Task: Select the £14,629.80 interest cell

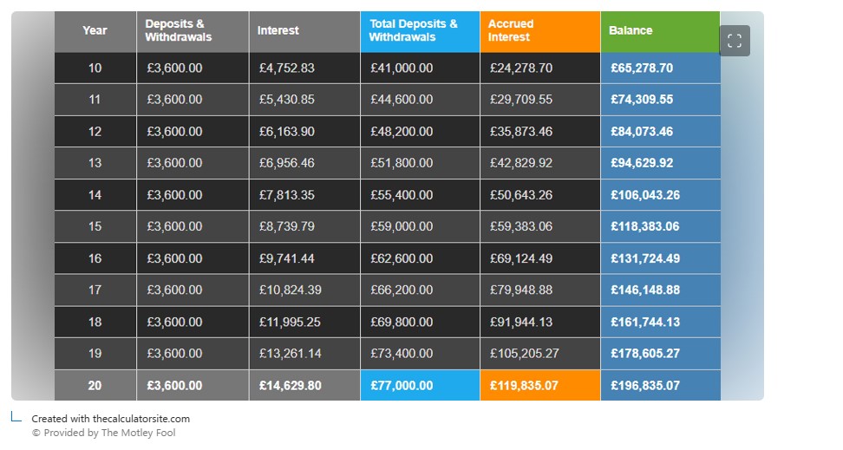Action: coord(290,386)
